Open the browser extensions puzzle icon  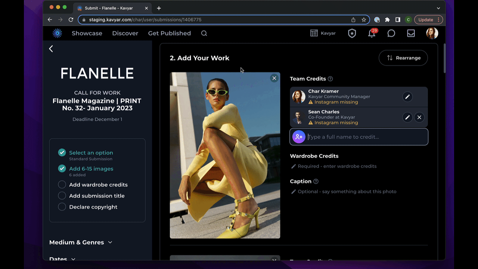click(x=387, y=20)
